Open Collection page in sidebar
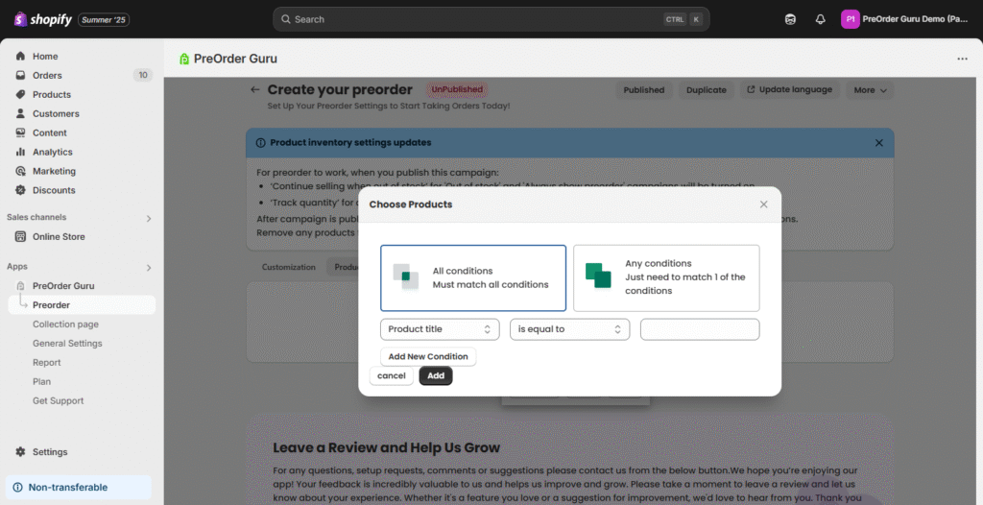This screenshot has height=505, width=983. (x=65, y=325)
